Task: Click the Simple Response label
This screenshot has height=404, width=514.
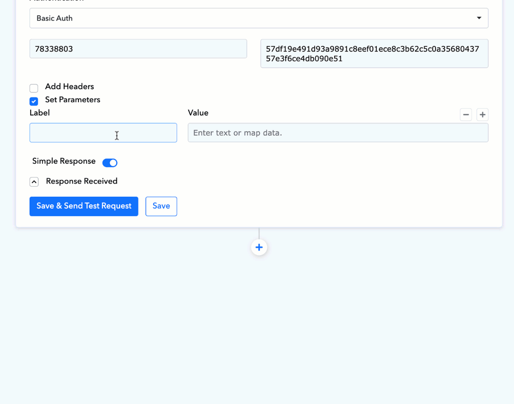Action: [x=64, y=161]
